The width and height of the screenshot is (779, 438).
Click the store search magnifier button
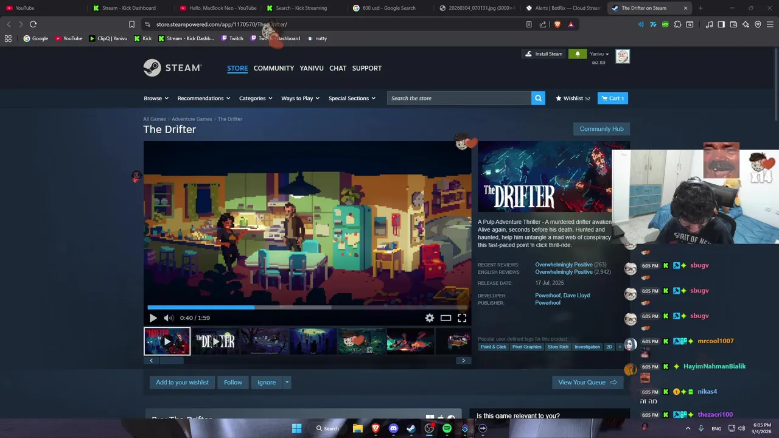tap(538, 98)
